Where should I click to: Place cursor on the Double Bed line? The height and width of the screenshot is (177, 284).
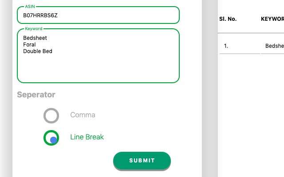tap(38, 51)
